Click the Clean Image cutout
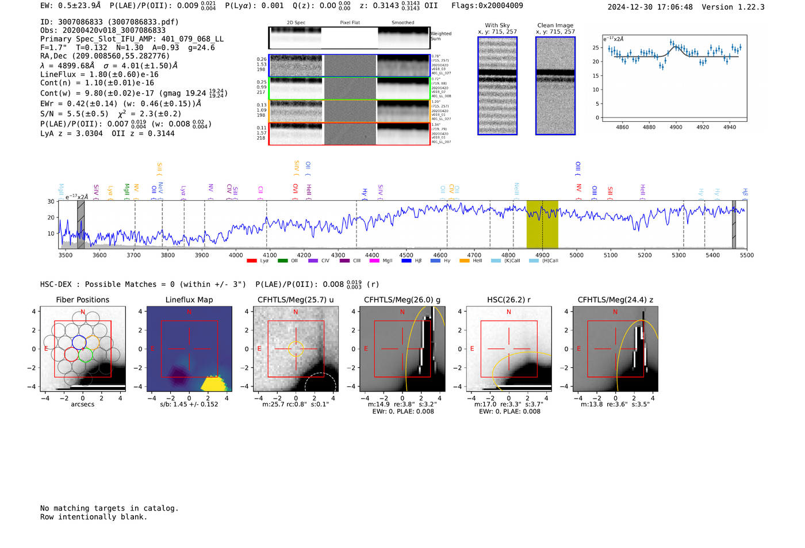 click(x=555, y=86)
